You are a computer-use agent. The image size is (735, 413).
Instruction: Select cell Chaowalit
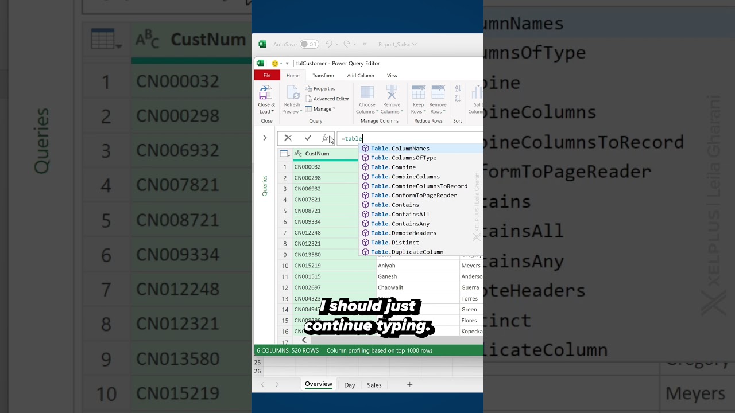[417, 287]
